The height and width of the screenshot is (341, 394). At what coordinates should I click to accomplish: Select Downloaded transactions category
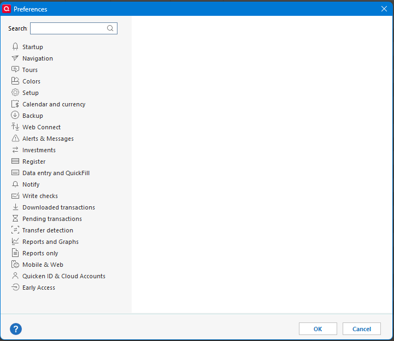click(x=58, y=207)
